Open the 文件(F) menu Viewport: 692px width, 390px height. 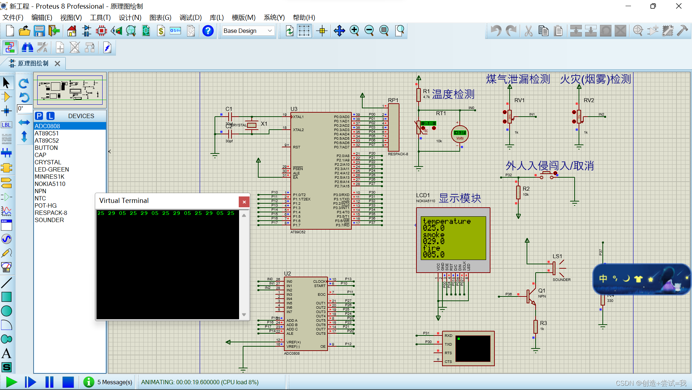click(13, 17)
